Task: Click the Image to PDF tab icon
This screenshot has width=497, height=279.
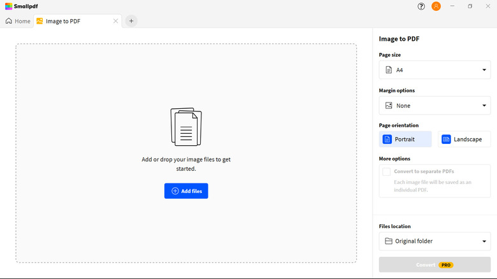Action: (40, 21)
